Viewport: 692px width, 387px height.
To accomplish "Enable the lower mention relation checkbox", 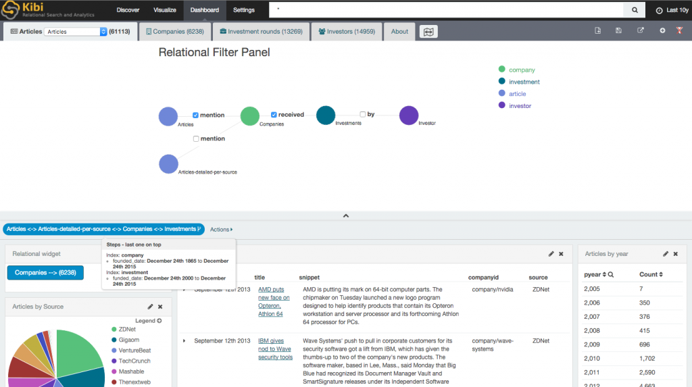I will [x=196, y=138].
